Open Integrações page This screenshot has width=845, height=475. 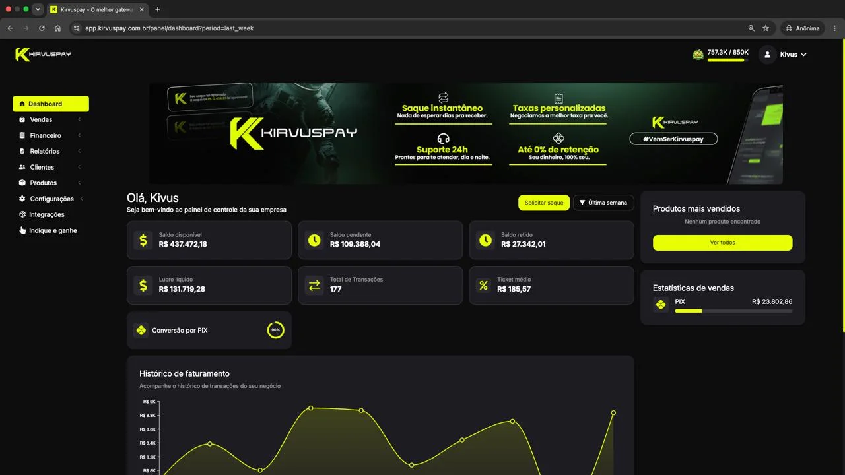point(46,214)
